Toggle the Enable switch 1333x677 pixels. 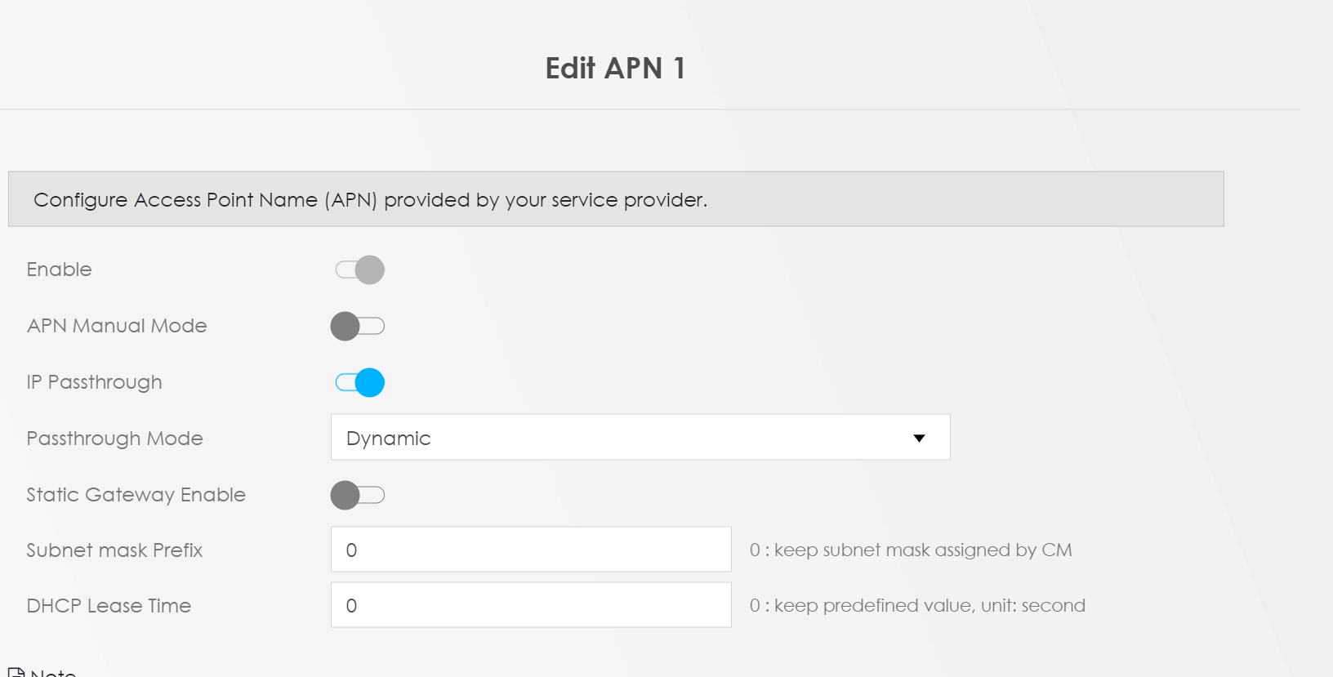[x=359, y=269]
